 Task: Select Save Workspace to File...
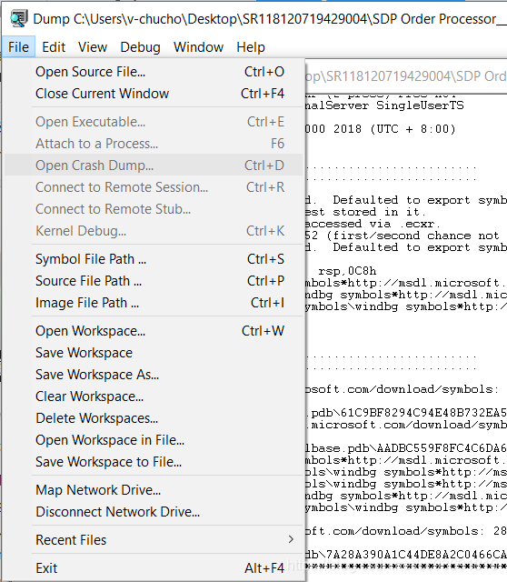(154, 462)
